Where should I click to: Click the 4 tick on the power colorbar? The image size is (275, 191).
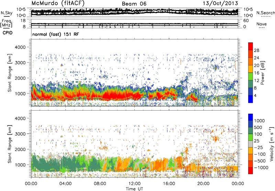255,95
